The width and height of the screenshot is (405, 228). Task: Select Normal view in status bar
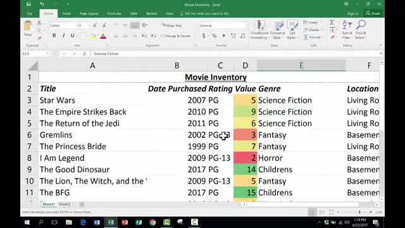click(312, 212)
